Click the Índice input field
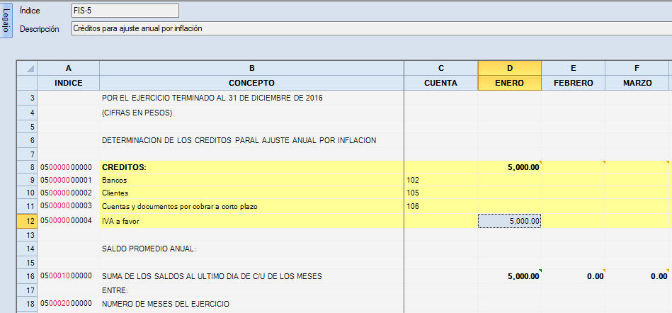Viewport: 672px width, 313px height. click(x=125, y=11)
